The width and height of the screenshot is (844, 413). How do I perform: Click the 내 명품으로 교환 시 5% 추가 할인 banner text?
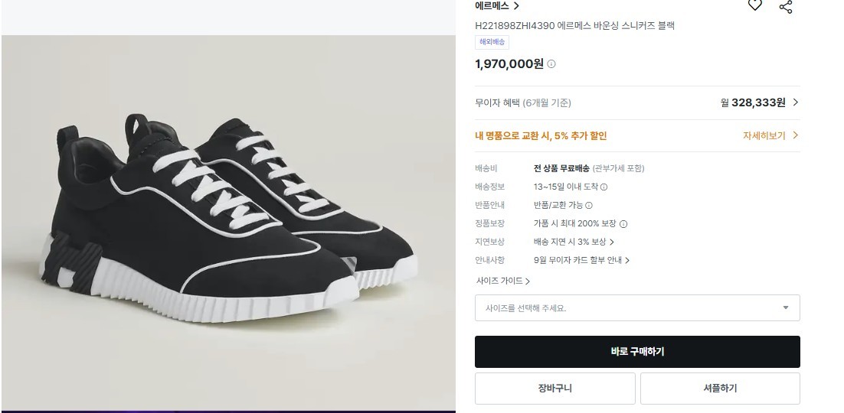541,136
